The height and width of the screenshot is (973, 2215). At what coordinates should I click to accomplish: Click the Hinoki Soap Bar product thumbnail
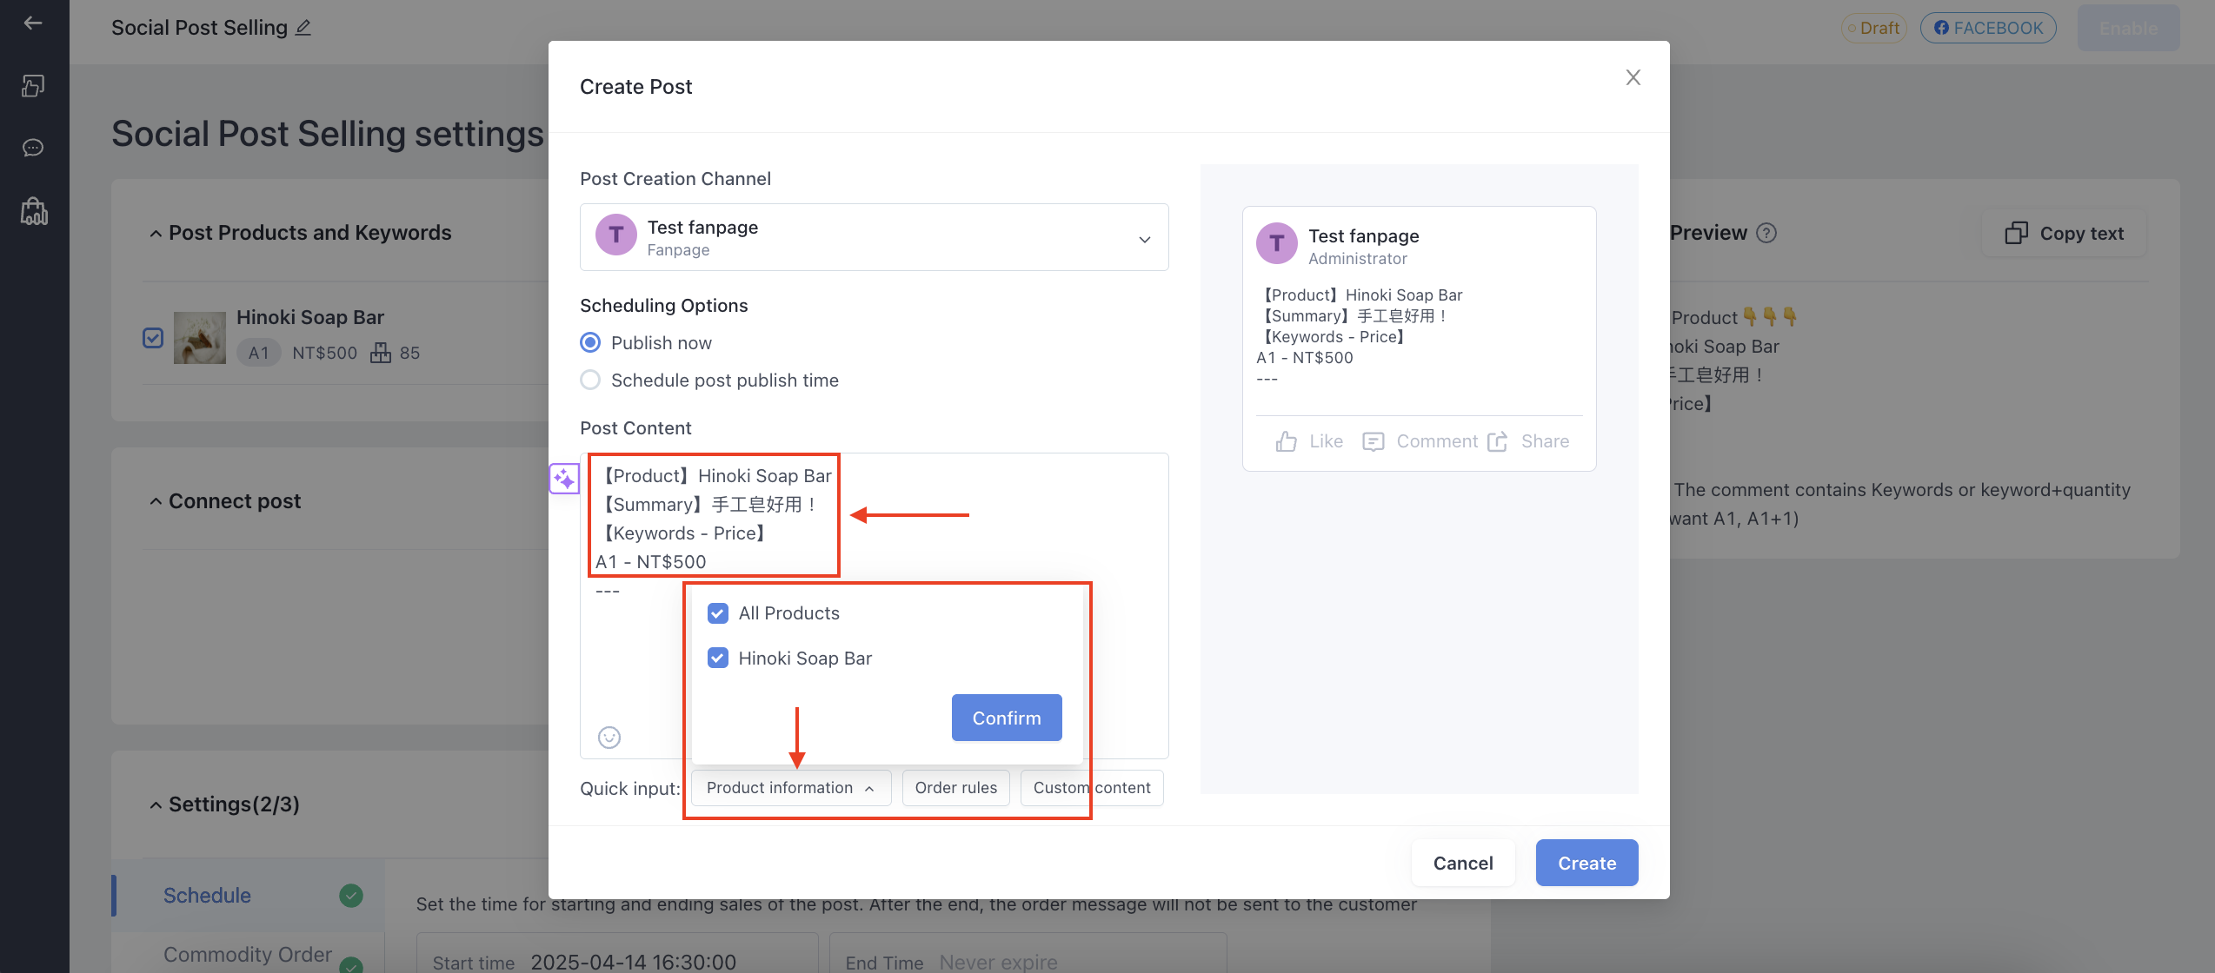pyautogui.click(x=200, y=338)
